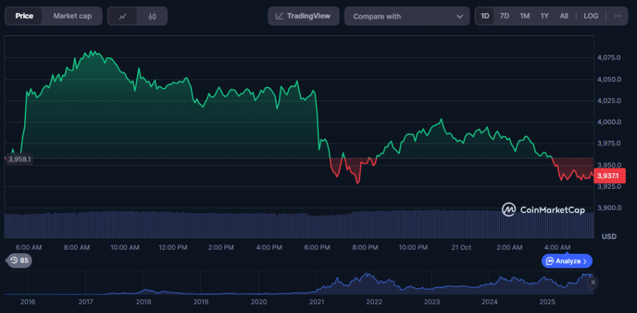Select the 1M time range
The image size is (637, 313).
(524, 16)
